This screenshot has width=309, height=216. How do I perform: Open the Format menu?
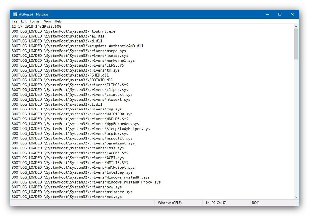click(35, 21)
